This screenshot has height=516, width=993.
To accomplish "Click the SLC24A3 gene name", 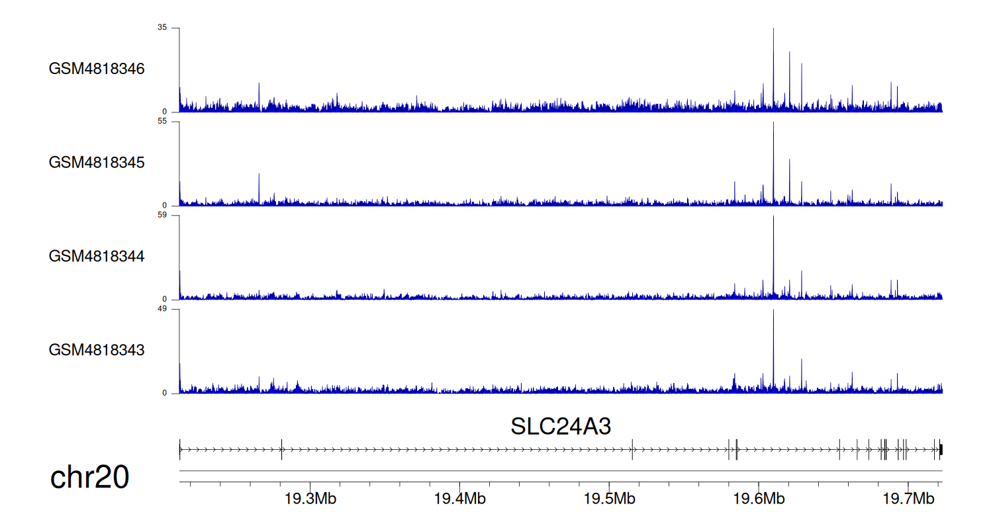I will 560,427.
